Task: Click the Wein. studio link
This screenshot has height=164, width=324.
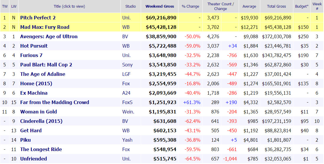Action: click(x=128, y=112)
